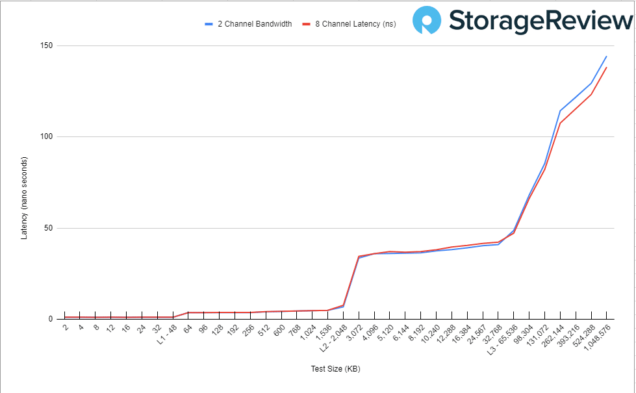This screenshot has height=393, width=636.
Task: Select the x-axis tick label "32"
Action: pos(157,329)
